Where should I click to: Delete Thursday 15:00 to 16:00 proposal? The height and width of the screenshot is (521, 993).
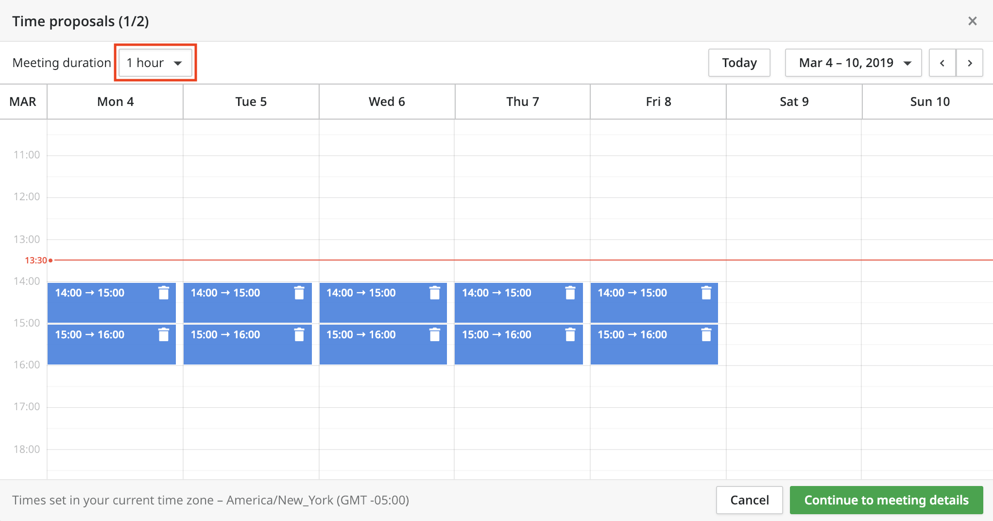[570, 334]
